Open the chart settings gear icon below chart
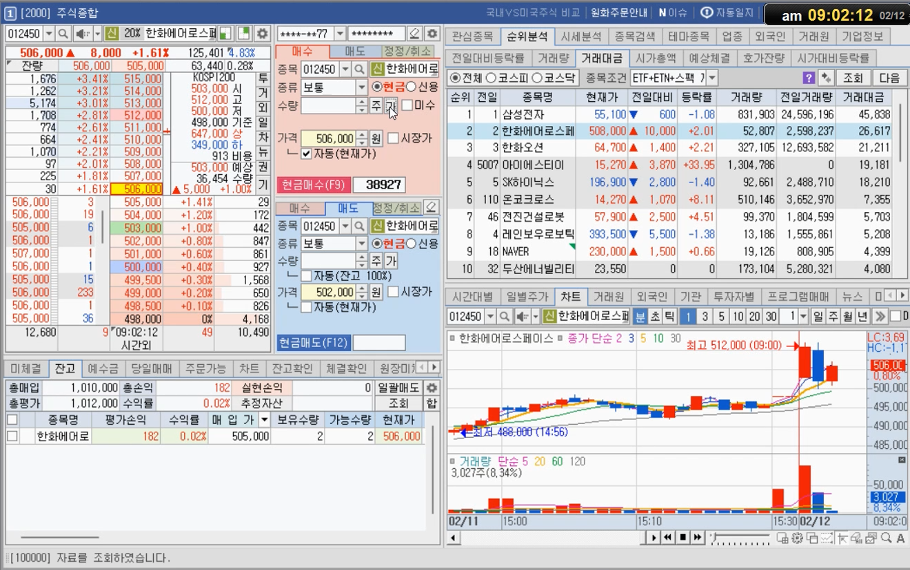910x570 pixels. [797, 538]
